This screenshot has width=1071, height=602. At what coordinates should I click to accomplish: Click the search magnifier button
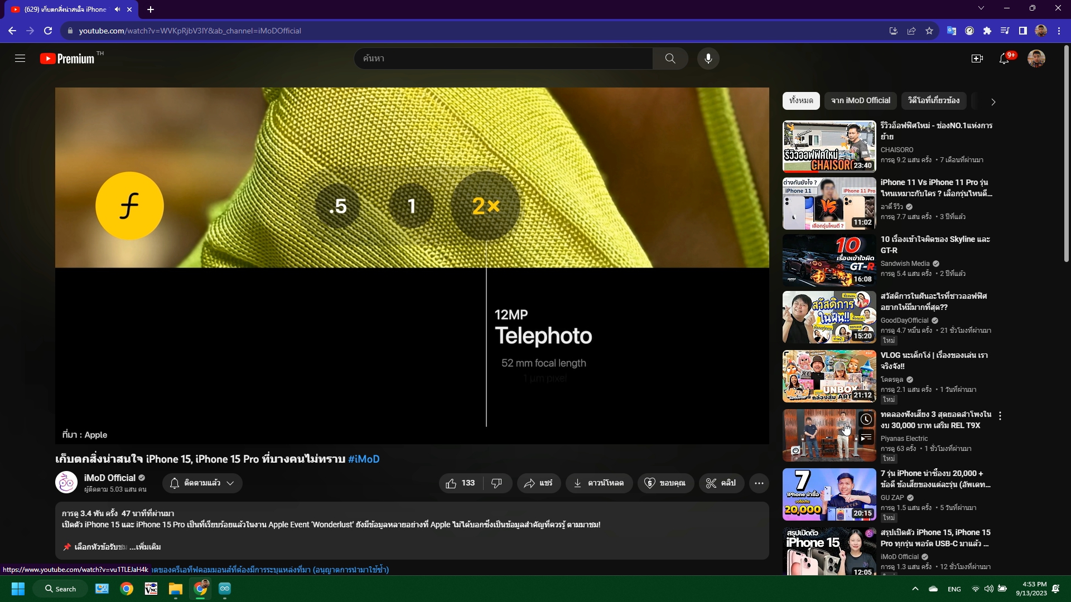[670, 59]
